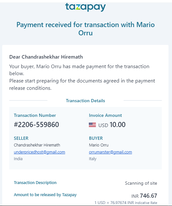Click the USD 10.00 invoice amount
The width and height of the screenshot is (172, 206).
[112, 125]
